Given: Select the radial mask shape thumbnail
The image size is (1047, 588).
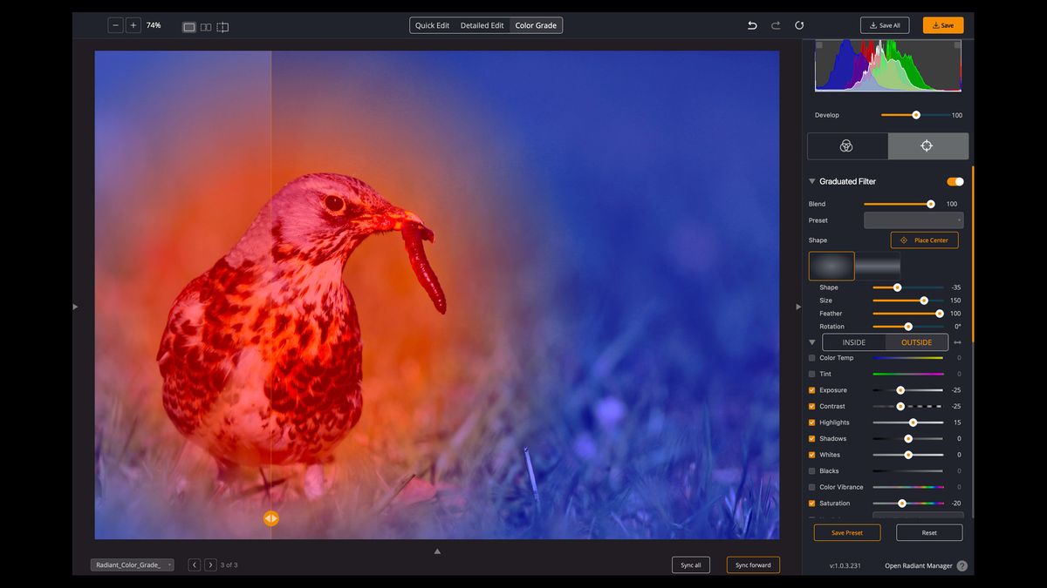Looking at the screenshot, I should [x=831, y=265].
